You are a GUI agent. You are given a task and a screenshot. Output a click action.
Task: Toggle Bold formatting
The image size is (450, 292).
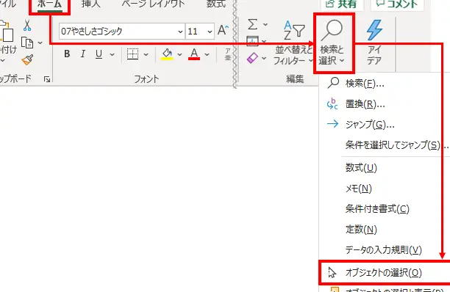(x=67, y=54)
